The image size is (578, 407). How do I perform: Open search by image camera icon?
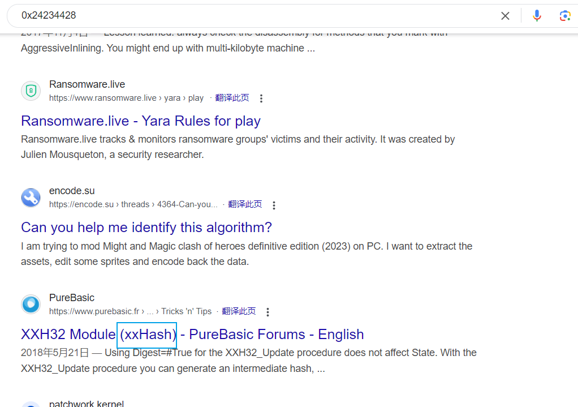(565, 16)
